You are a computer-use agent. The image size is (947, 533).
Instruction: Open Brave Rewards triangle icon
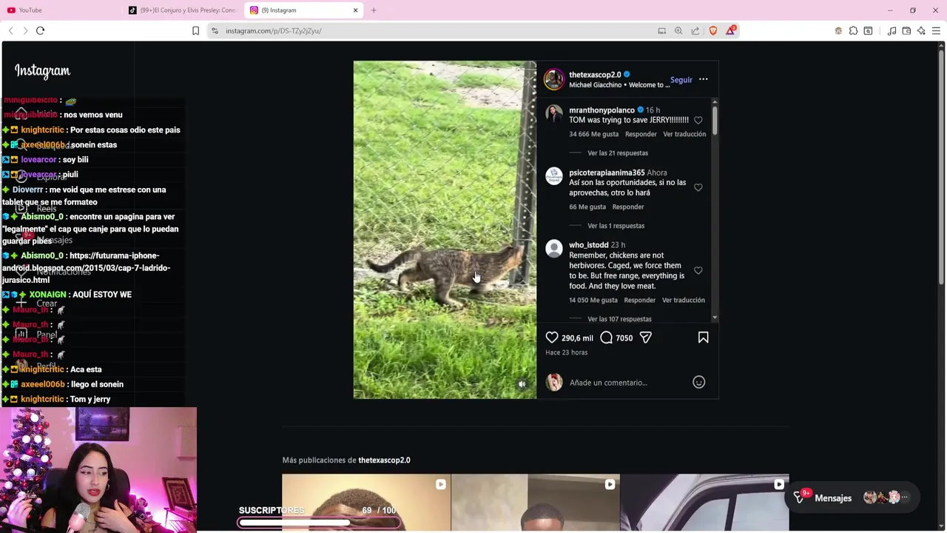pos(731,30)
